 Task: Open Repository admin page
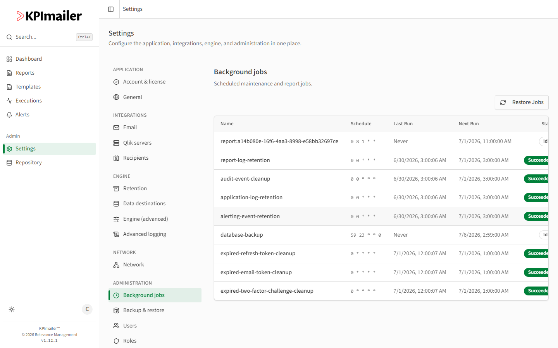[49, 163]
